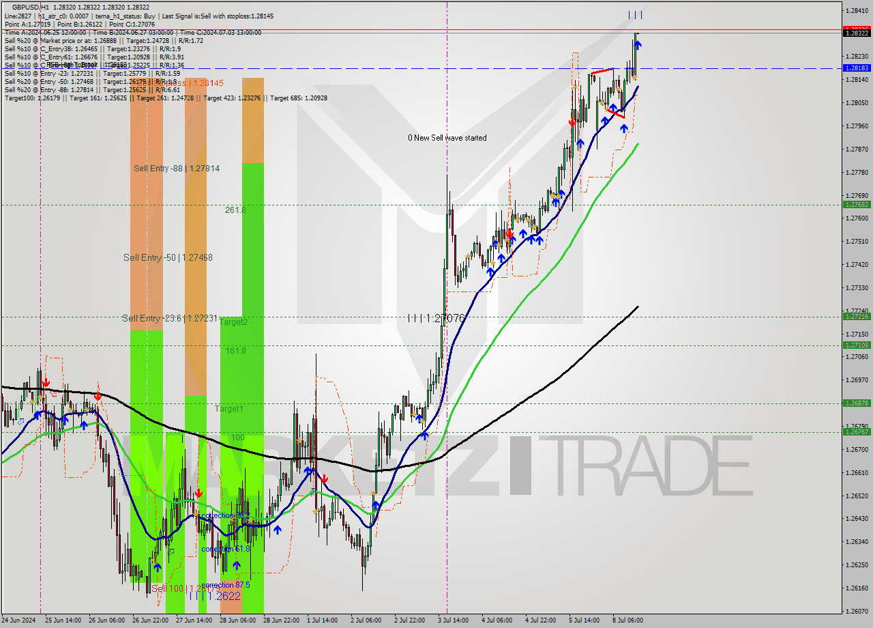Click the 'Sell %10 @ C_Entry38: 1.26465' info line

point(92,48)
